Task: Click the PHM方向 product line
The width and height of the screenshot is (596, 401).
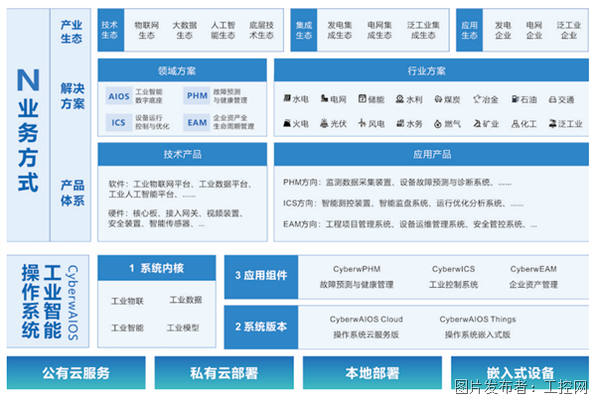Action: tap(397, 183)
